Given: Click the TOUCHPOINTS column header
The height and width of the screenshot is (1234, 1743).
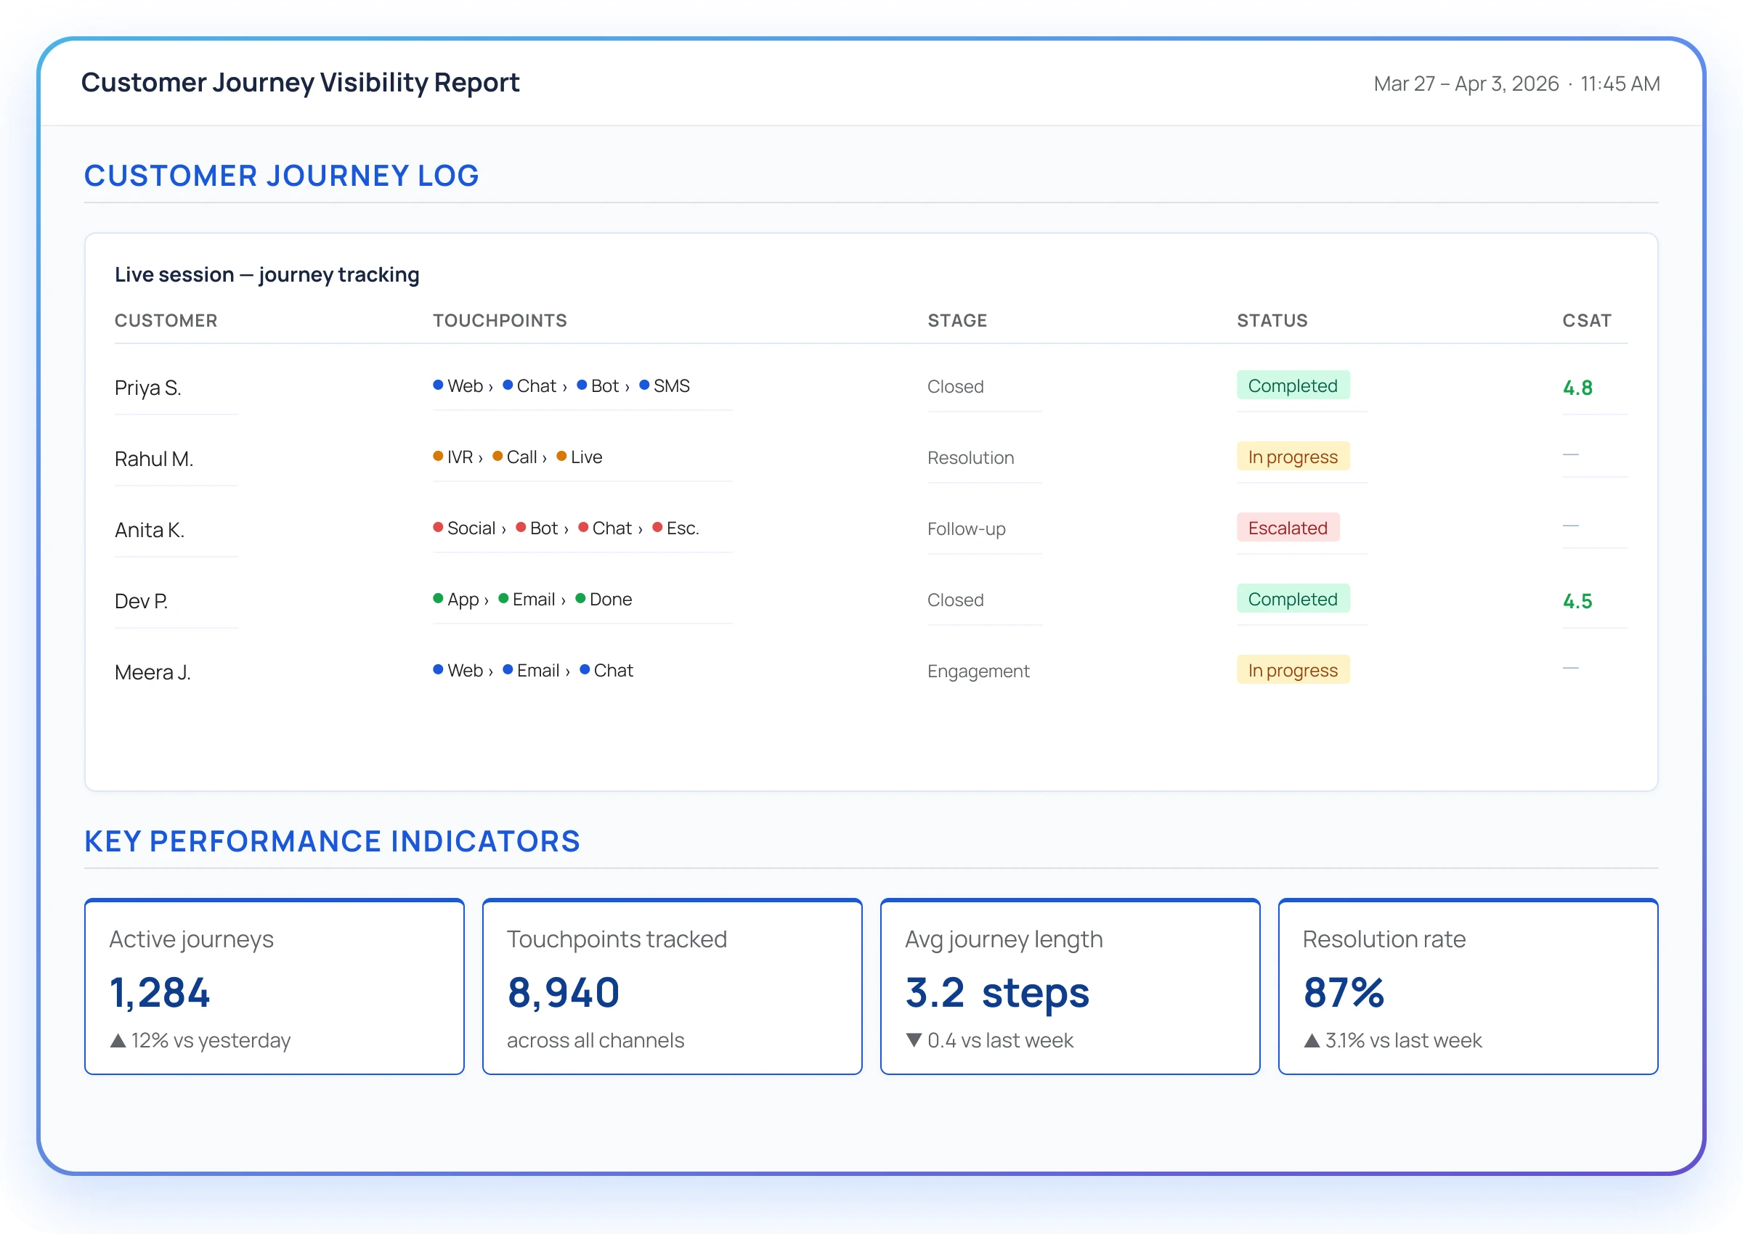Looking at the screenshot, I should [x=500, y=321].
